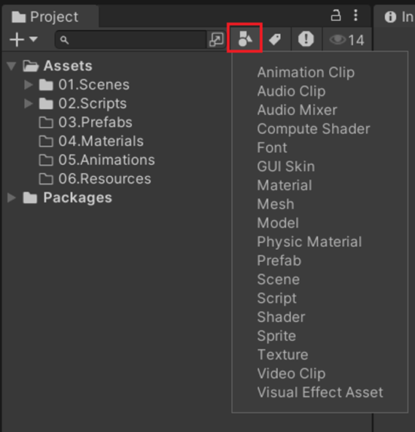
Task: Click the open search in window icon
Action: tap(216, 39)
